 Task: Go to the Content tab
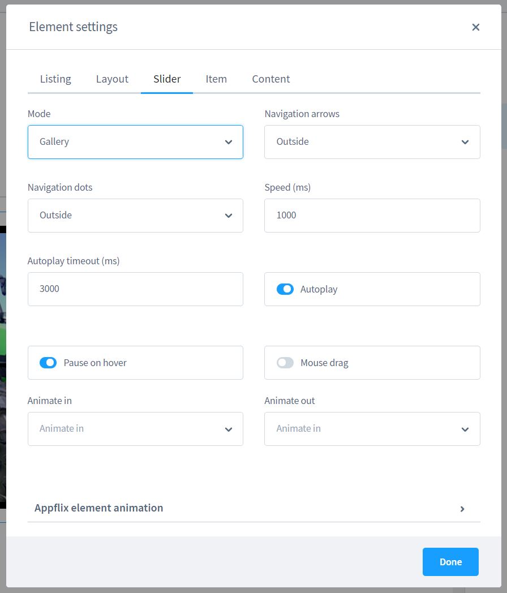point(270,79)
